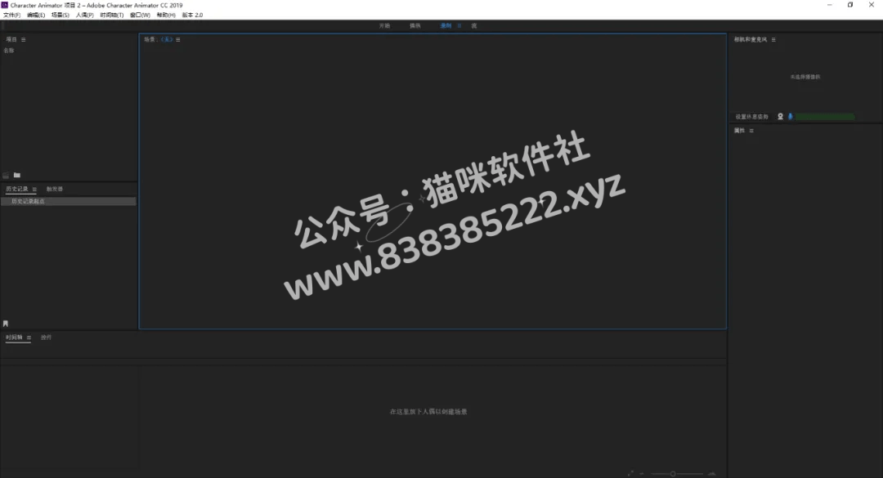Image resolution: width=883 pixels, height=478 pixels.
Task: Open the 人偶(P) menu
Action: [x=84, y=16]
